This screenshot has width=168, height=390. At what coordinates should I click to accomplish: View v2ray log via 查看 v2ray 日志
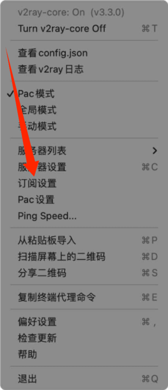tap(84, 69)
